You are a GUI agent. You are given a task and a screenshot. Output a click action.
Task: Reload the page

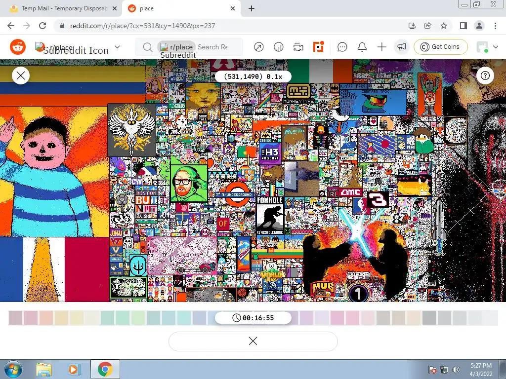42,26
